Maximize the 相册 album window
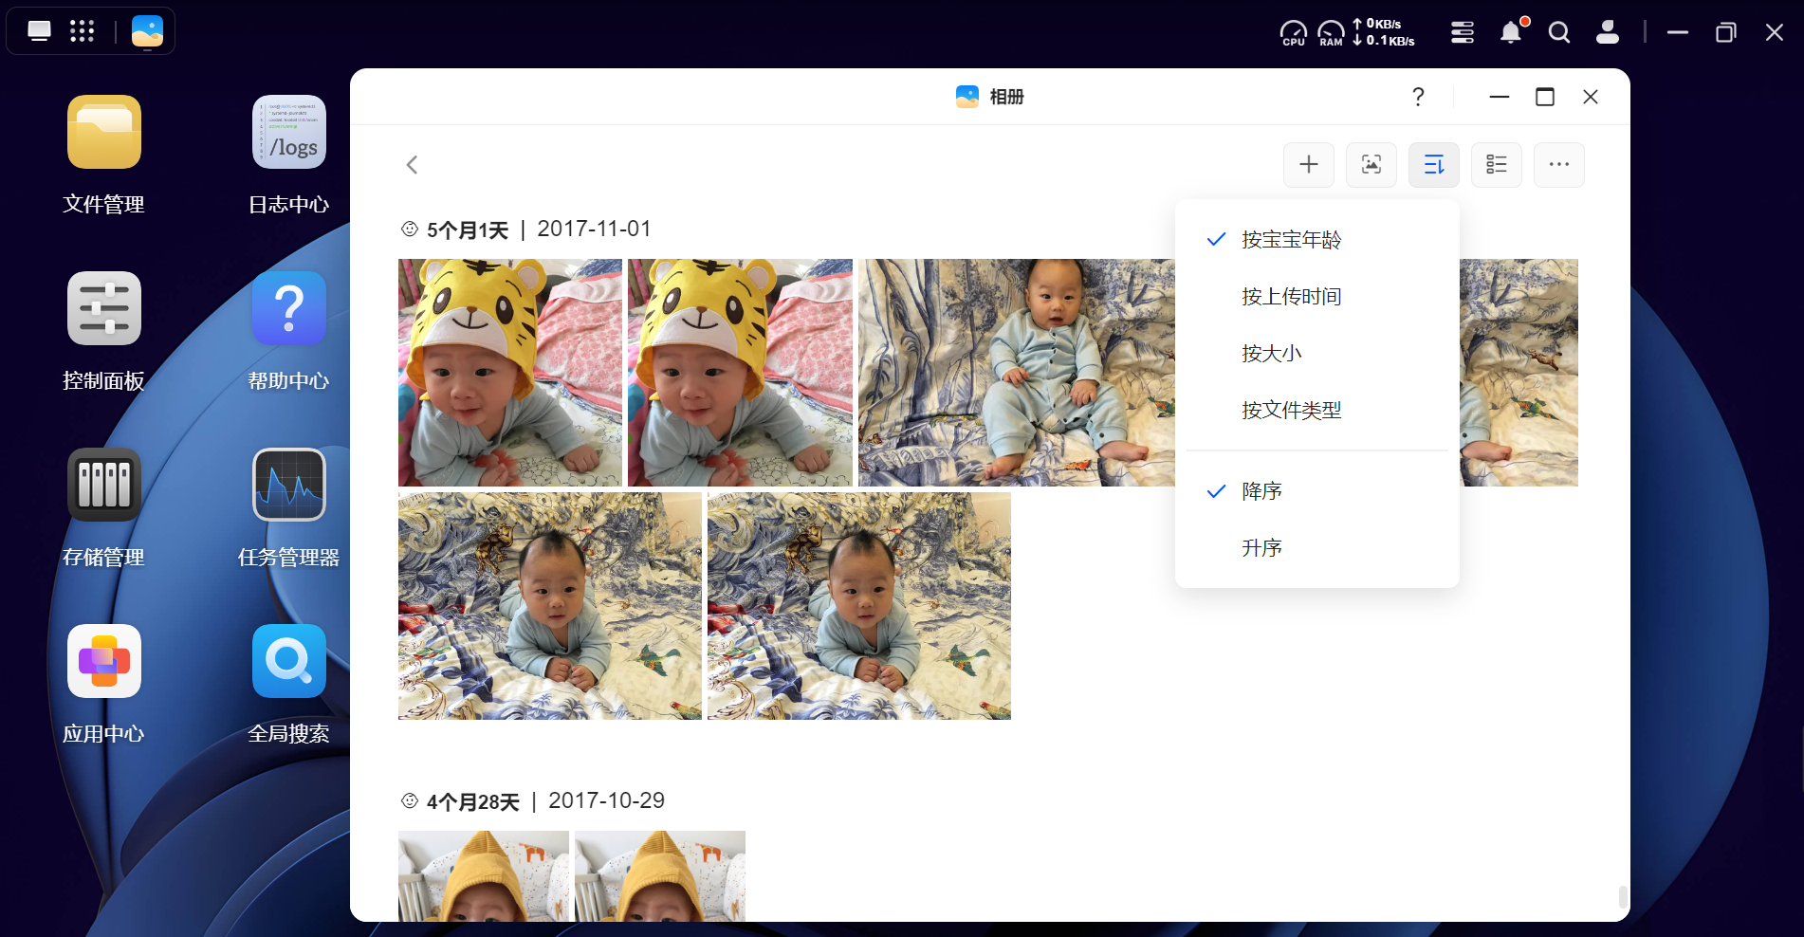The height and width of the screenshot is (937, 1804). click(1545, 97)
